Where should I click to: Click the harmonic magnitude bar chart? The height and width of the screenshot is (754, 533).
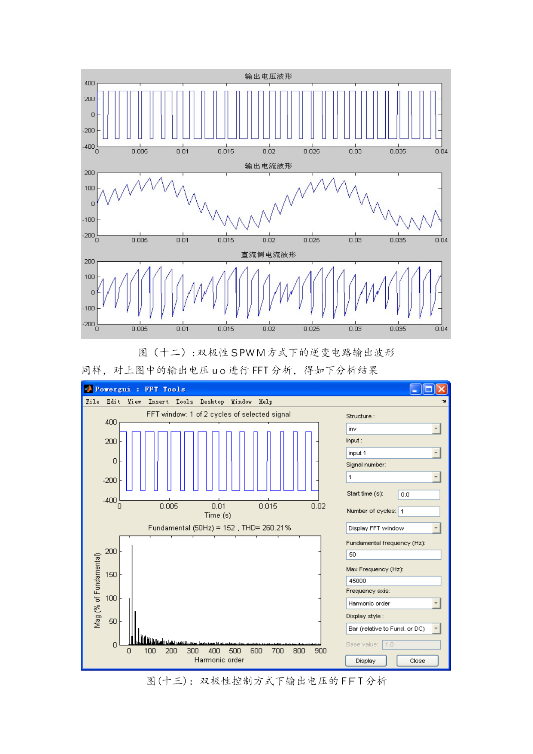[x=220, y=590]
